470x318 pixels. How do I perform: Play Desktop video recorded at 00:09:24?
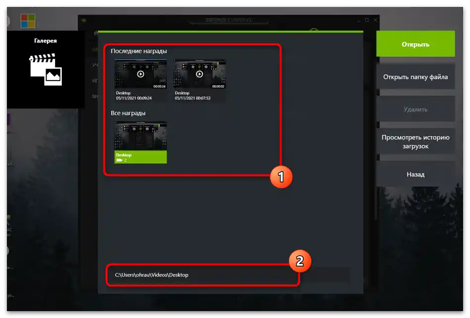(141, 74)
